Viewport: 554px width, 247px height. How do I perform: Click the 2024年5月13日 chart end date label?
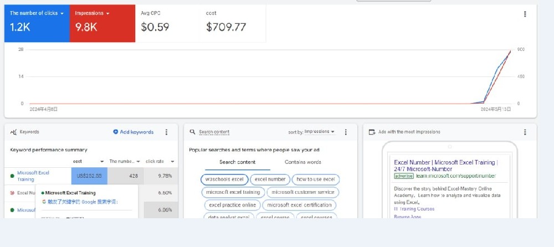[x=496, y=110]
